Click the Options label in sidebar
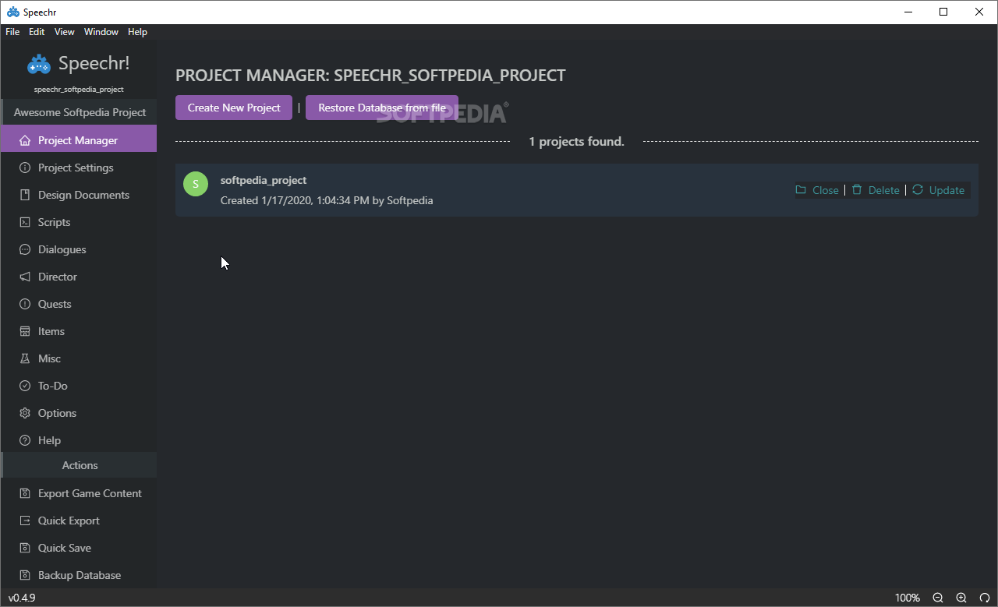998x607 pixels. 57,413
